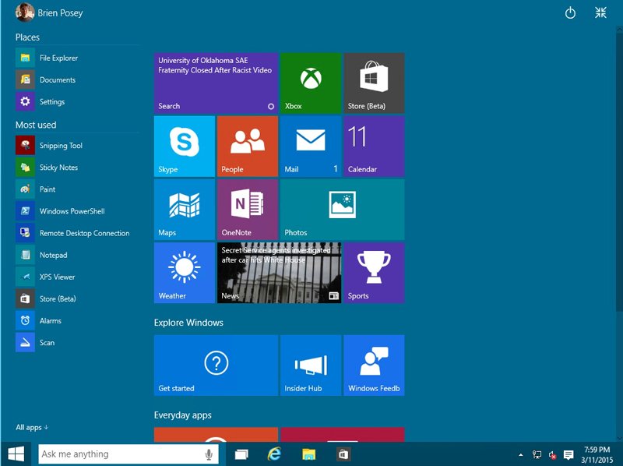Image resolution: width=623 pixels, height=466 pixels.
Task: Open the notifications icon in system tray
Action: 568,454
